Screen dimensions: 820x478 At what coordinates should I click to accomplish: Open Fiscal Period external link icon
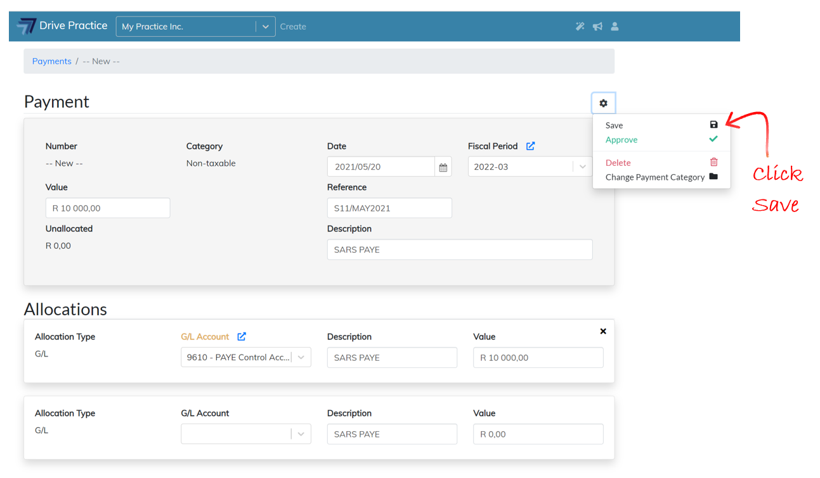[530, 146]
